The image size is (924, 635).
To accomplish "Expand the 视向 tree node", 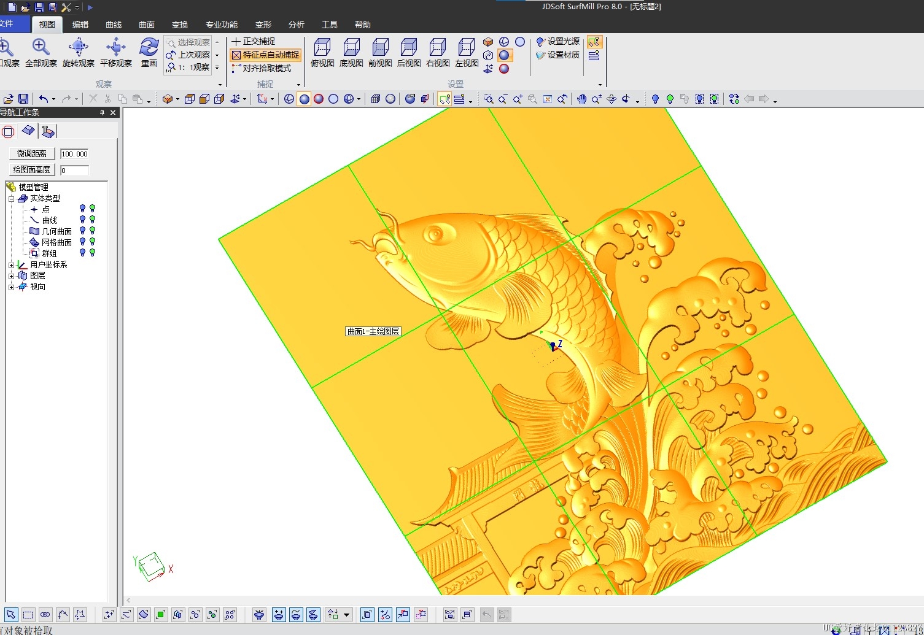I will [x=11, y=287].
